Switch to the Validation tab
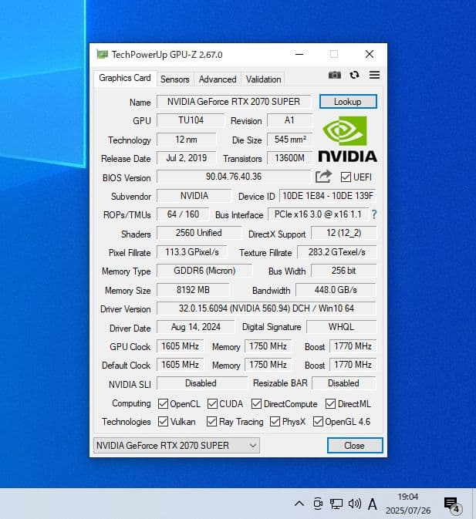The width and height of the screenshot is (476, 519). 263,79
